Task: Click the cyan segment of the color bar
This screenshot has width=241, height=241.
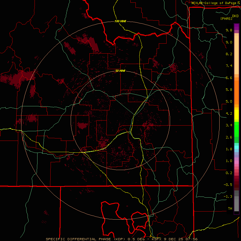Action: (x=236, y=147)
